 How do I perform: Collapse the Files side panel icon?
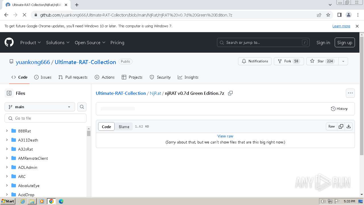tap(9, 93)
